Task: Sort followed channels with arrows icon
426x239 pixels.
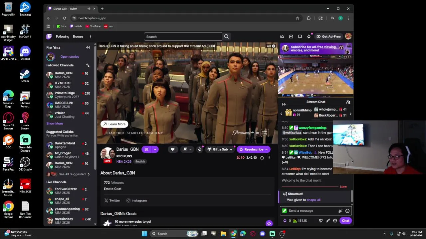Action: [88, 65]
